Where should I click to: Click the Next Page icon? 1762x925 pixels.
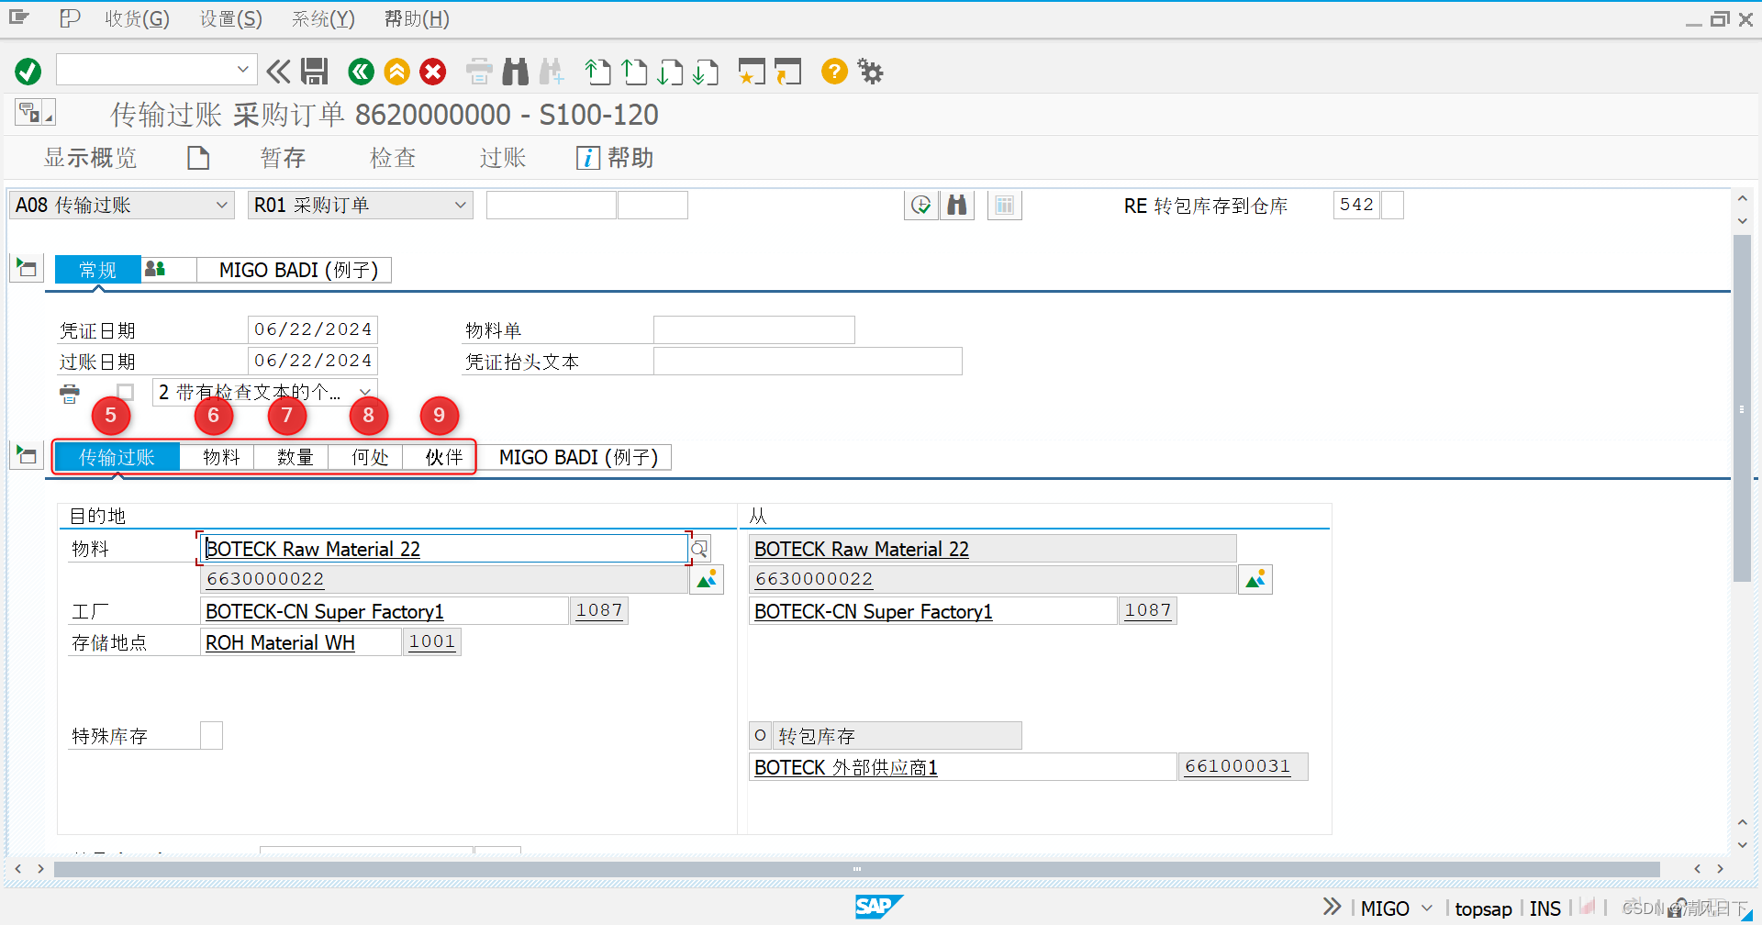point(671,72)
